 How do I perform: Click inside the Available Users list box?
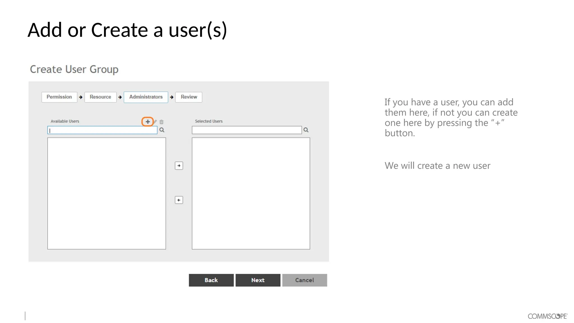(x=107, y=193)
